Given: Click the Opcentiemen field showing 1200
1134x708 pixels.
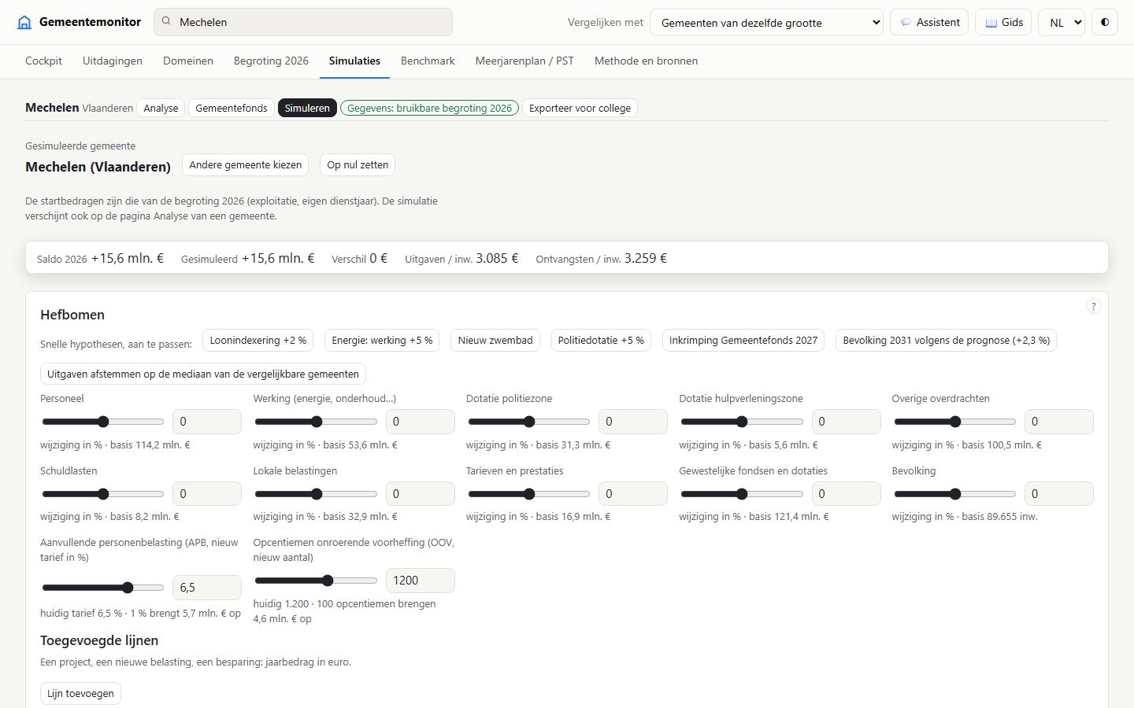Looking at the screenshot, I should pyautogui.click(x=420, y=581).
